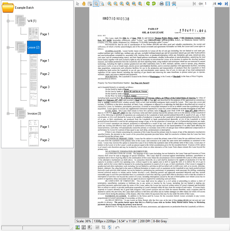The height and width of the screenshot is (231, 230).
Task: Select the W4 (1) document
Action: (32, 21)
